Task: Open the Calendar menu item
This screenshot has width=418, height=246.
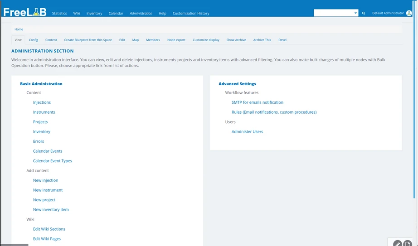Action: (x=116, y=13)
